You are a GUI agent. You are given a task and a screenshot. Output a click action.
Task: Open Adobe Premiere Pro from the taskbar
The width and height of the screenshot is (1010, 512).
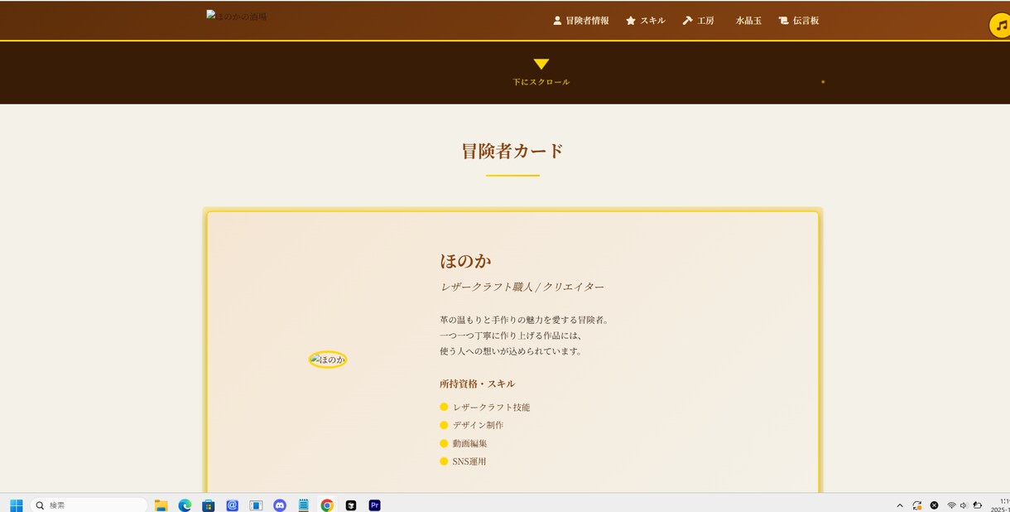click(374, 505)
